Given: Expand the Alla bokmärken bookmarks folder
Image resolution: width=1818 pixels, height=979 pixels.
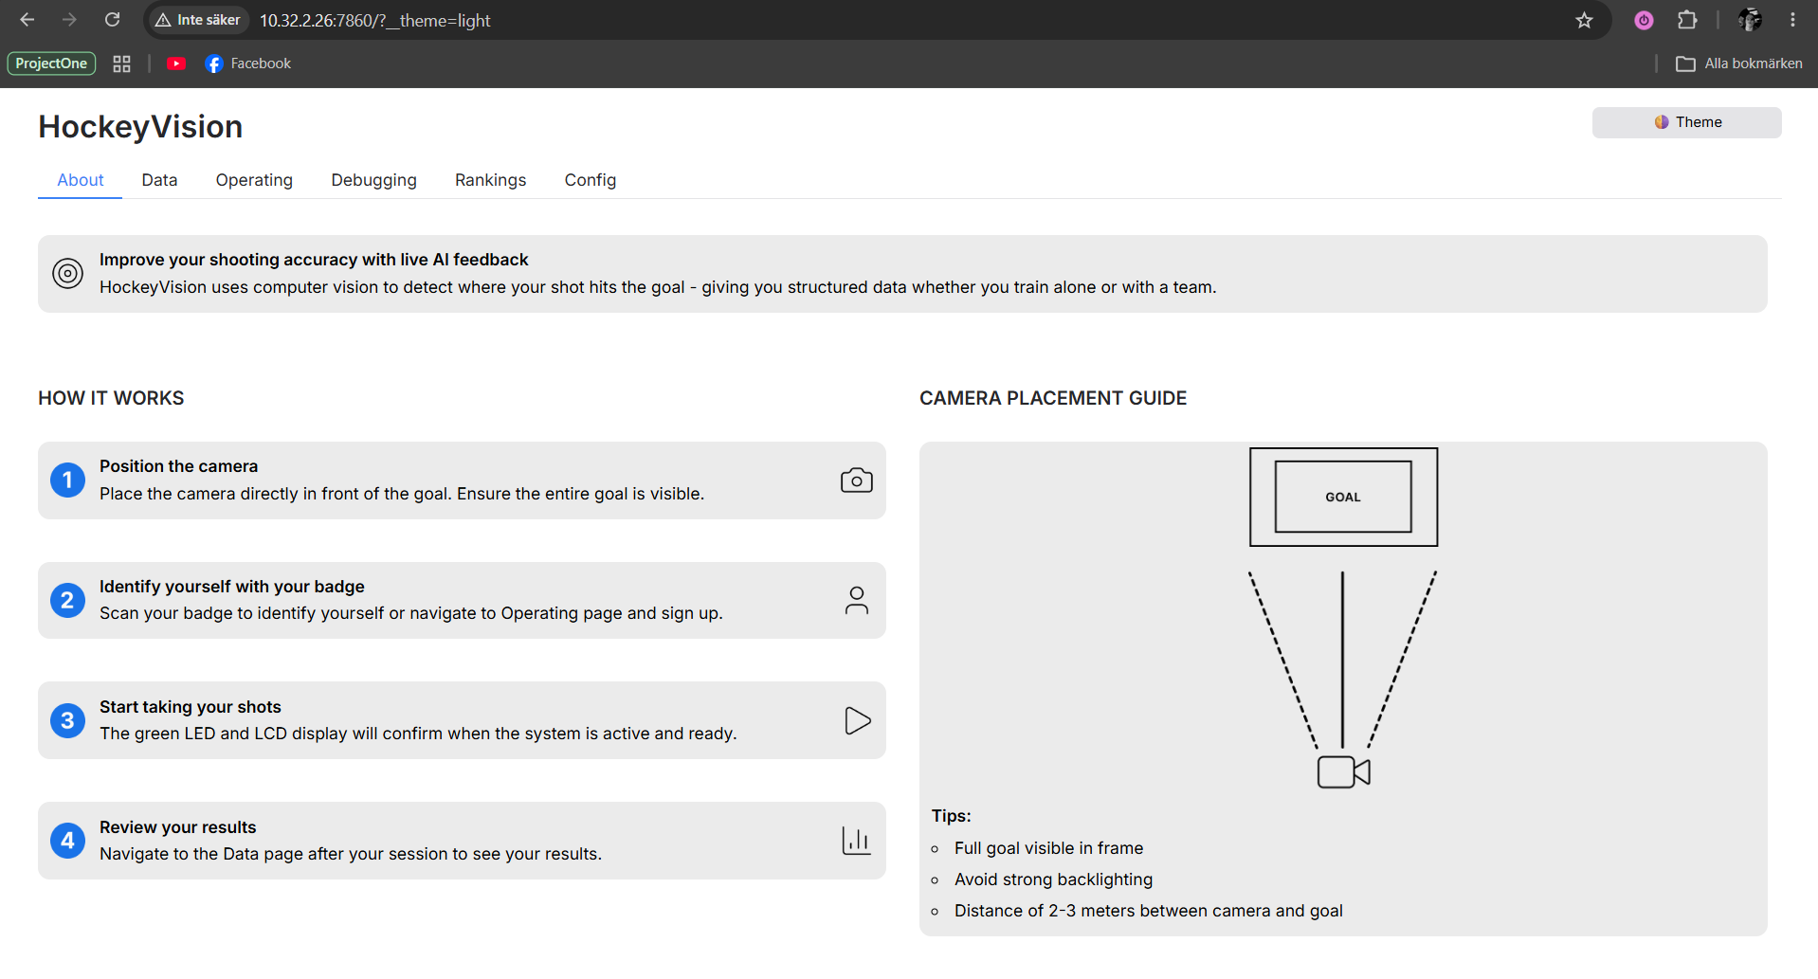Looking at the screenshot, I should pos(1738,63).
